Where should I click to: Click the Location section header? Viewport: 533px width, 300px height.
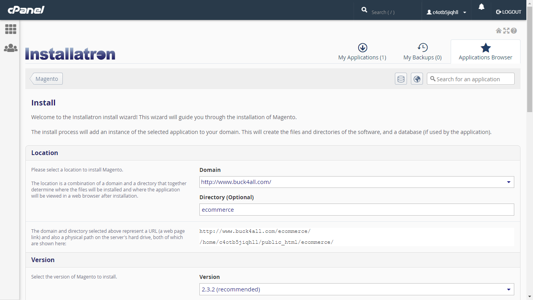coord(273,153)
